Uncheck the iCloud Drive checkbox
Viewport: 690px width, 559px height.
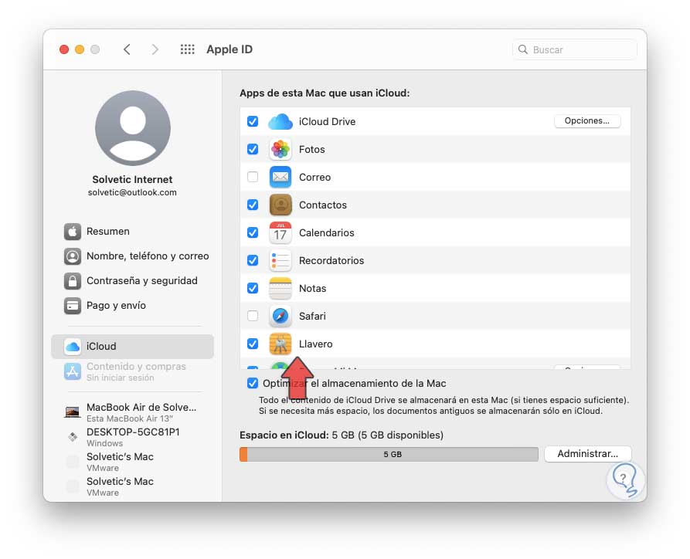pyautogui.click(x=253, y=121)
